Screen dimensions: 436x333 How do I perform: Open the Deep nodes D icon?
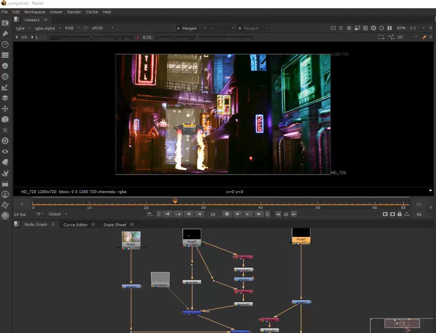5,141
